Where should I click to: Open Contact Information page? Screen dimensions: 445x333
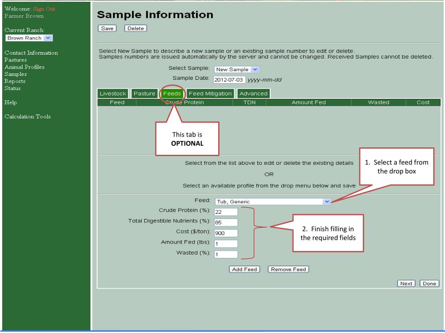coord(31,52)
